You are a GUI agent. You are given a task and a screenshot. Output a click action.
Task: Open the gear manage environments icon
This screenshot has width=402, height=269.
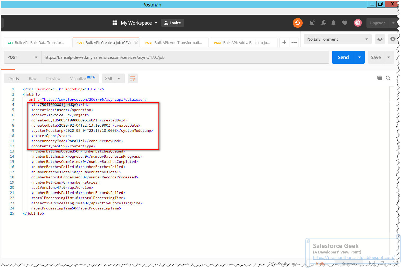(x=393, y=39)
